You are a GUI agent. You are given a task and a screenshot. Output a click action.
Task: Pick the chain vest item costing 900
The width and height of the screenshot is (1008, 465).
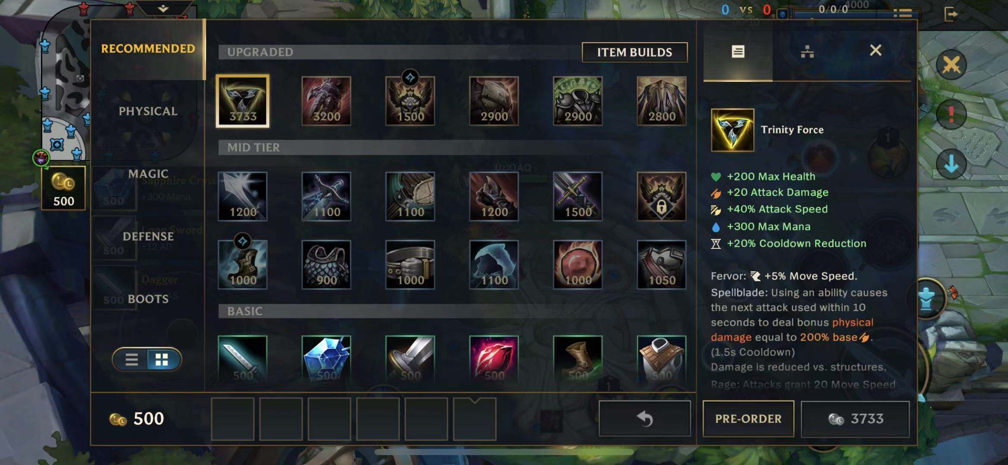tap(326, 264)
